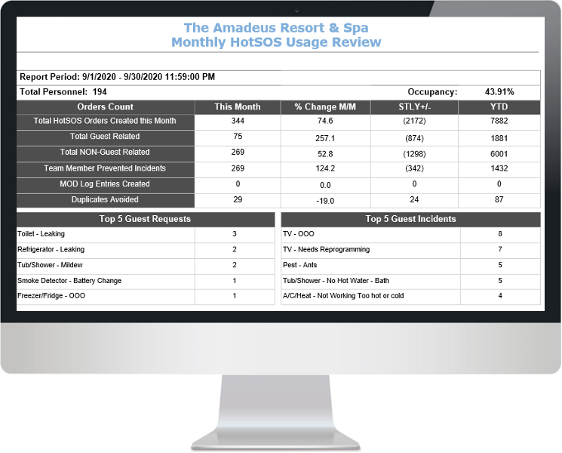562x453 pixels.
Task: Click the YTD value 87
Action: (499, 200)
